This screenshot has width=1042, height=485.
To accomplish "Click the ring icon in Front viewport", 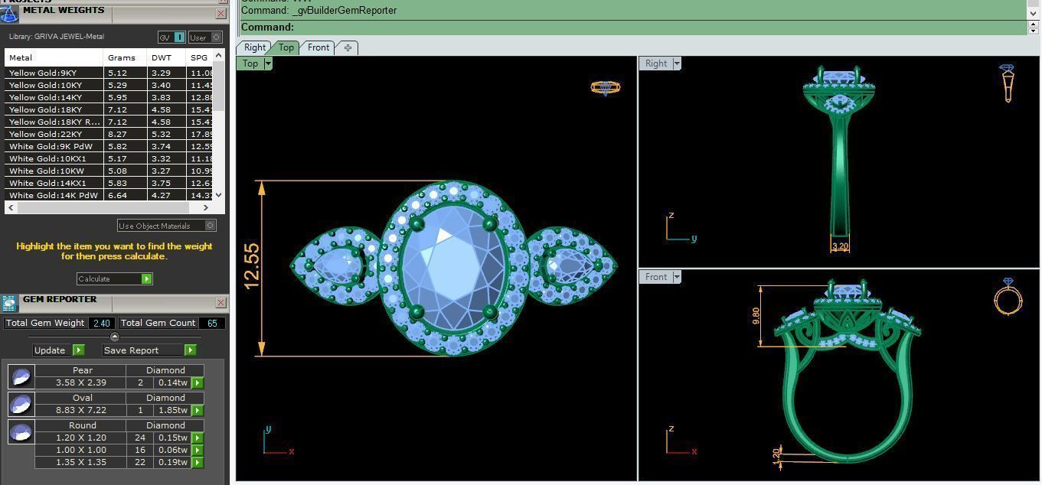I will pos(1008,296).
